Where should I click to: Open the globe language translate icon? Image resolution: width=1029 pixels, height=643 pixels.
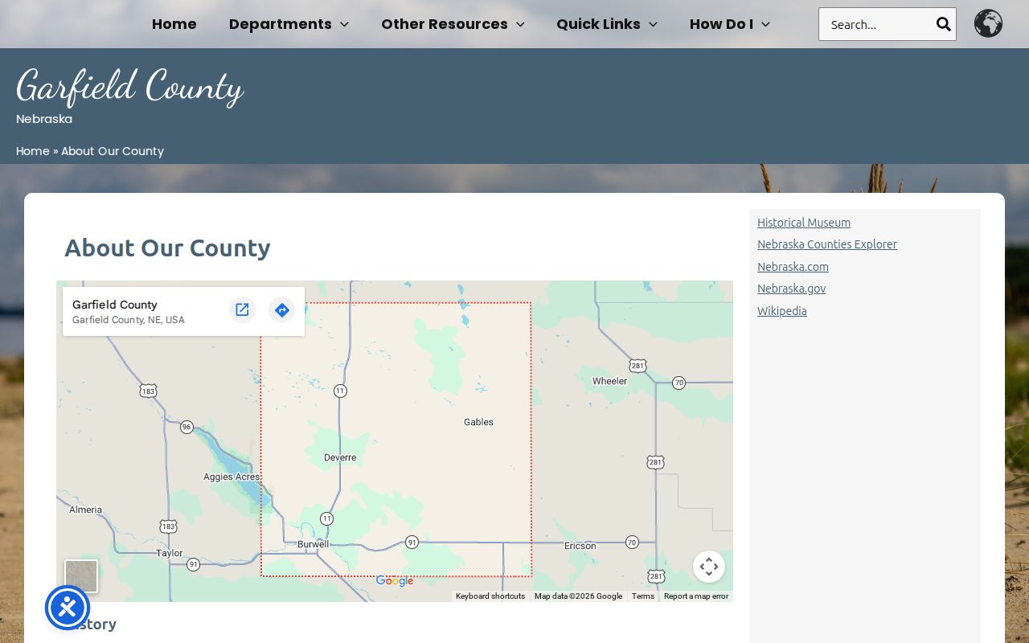(x=988, y=23)
